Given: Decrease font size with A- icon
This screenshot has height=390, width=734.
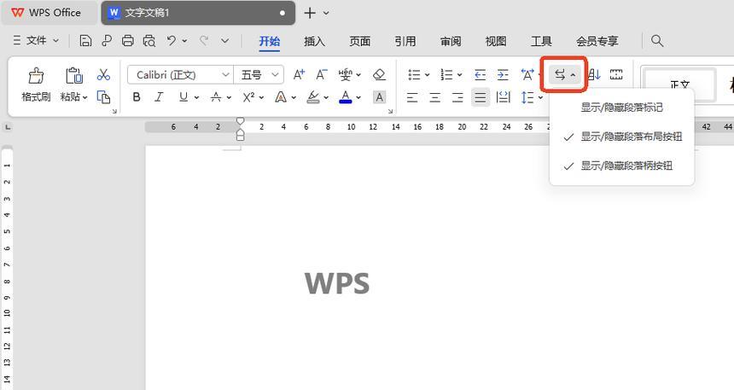Looking at the screenshot, I should [321, 74].
